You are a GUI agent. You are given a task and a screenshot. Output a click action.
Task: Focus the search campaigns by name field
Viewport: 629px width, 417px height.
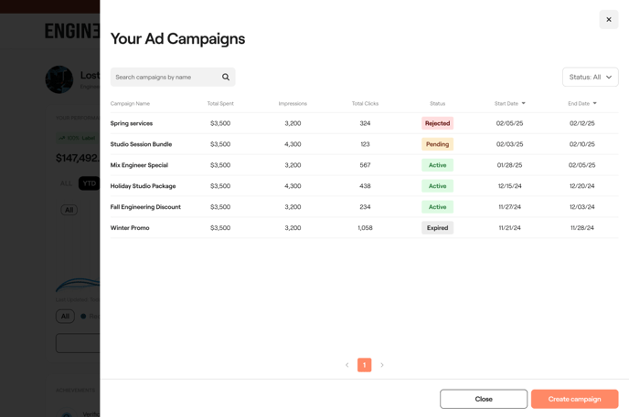pyautogui.click(x=165, y=78)
